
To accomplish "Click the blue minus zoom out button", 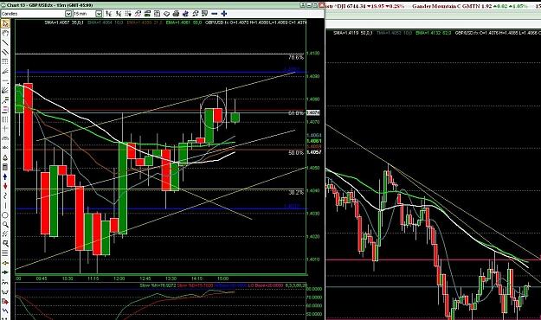I will tap(215, 14).
